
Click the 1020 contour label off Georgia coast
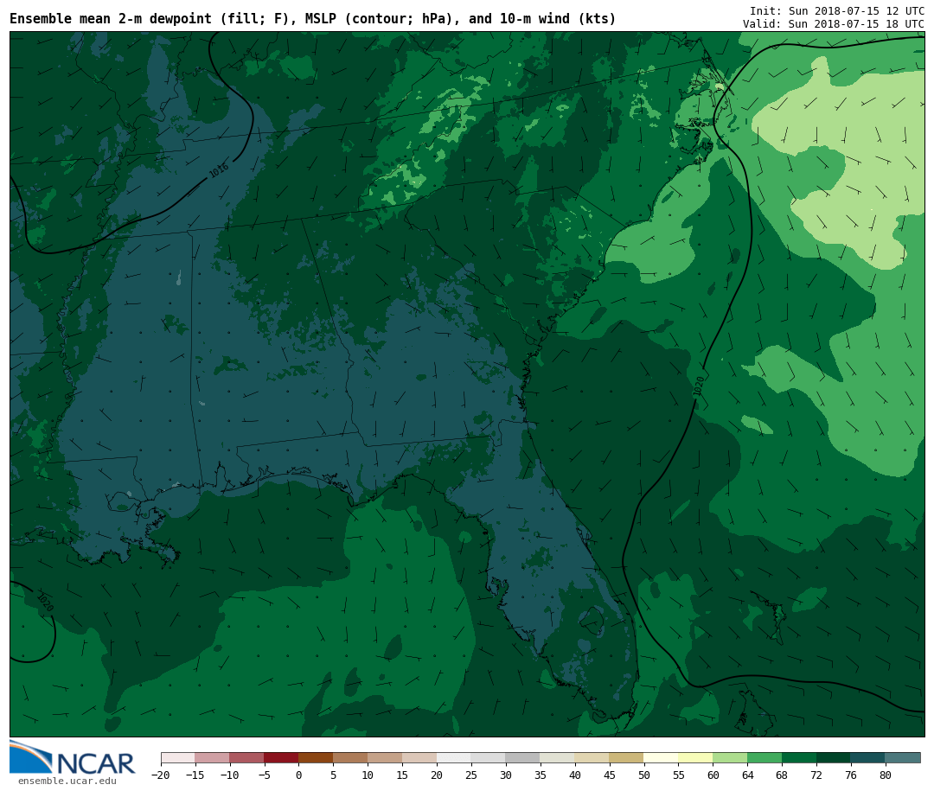click(x=699, y=386)
